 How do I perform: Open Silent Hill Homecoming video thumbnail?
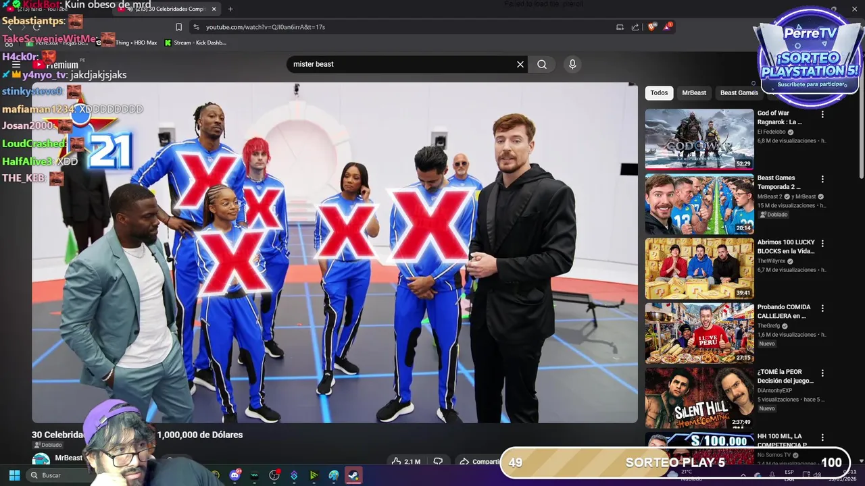click(699, 398)
